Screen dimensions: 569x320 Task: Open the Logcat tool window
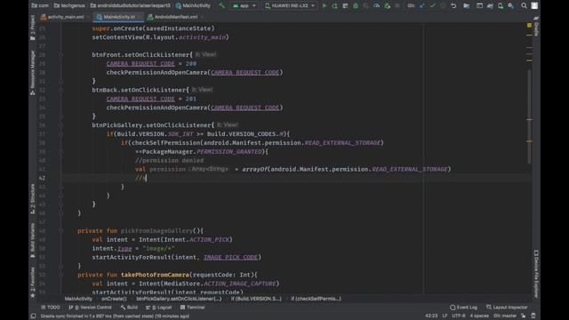point(159,308)
